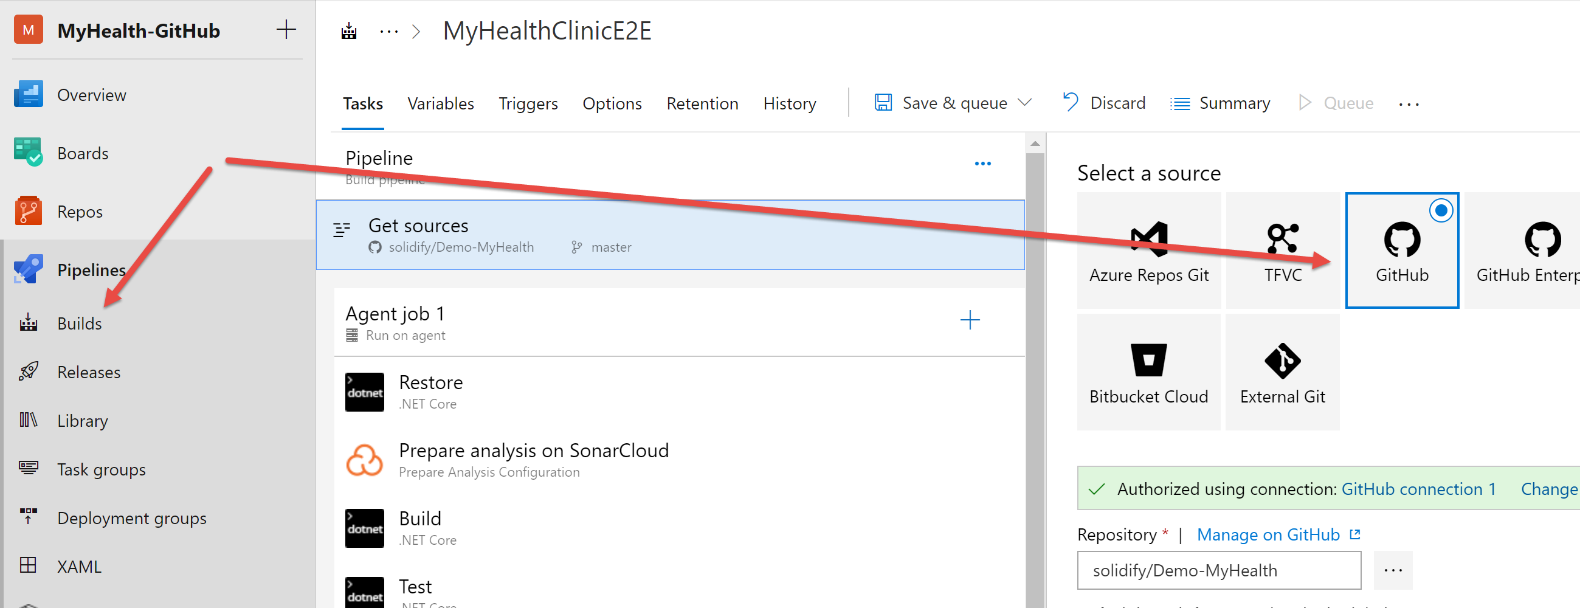Choose Bitbucket Cloud as source
Screen dimensions: 1580x608
pos(1148,372)
